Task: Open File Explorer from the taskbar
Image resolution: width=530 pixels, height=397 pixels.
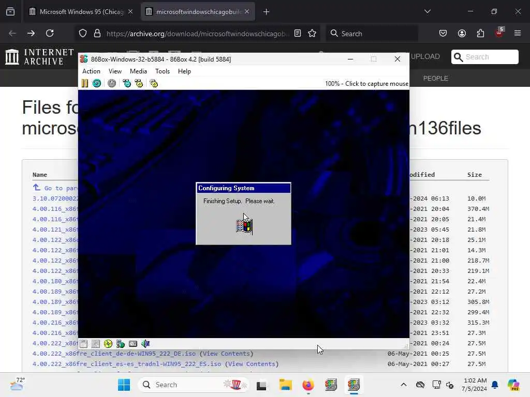Action: (285, 385)
